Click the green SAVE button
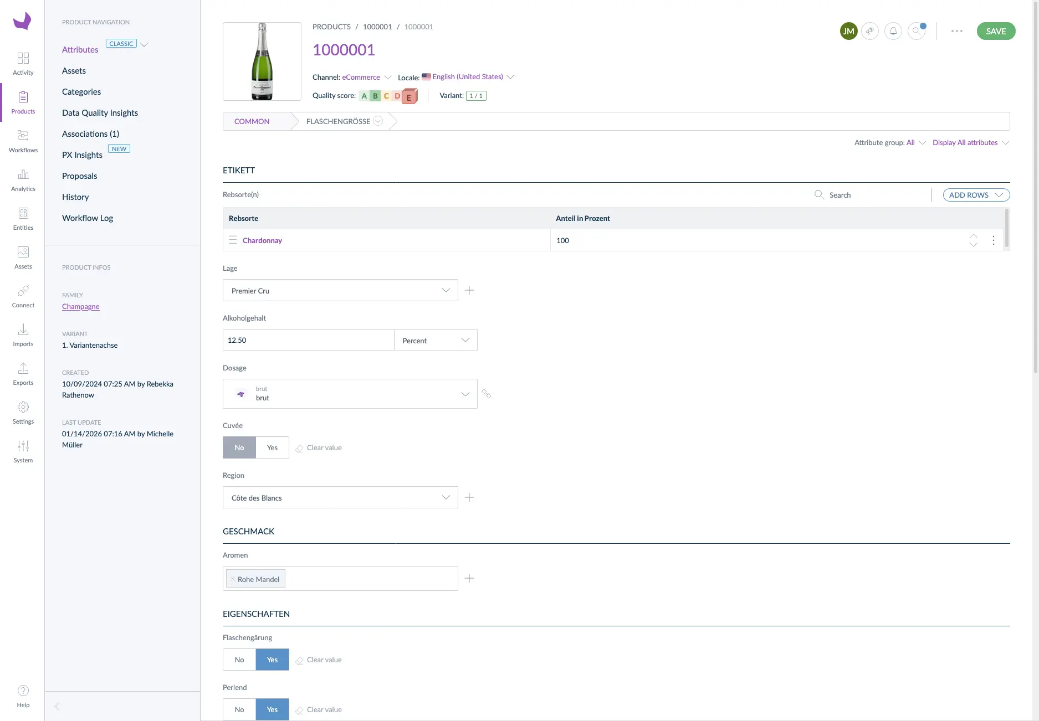Image resolution: width=1039 pixels, height=721 pixels. 996,31
